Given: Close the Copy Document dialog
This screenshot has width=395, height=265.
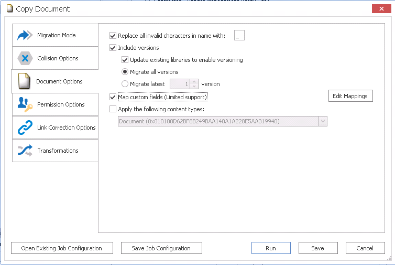Looking at the screenshot, I should [379, 8].
